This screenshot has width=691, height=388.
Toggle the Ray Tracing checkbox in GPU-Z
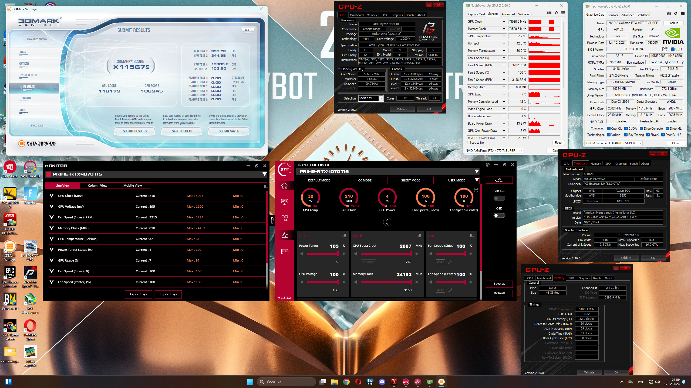pyautogui.click(x=626, y=135)
